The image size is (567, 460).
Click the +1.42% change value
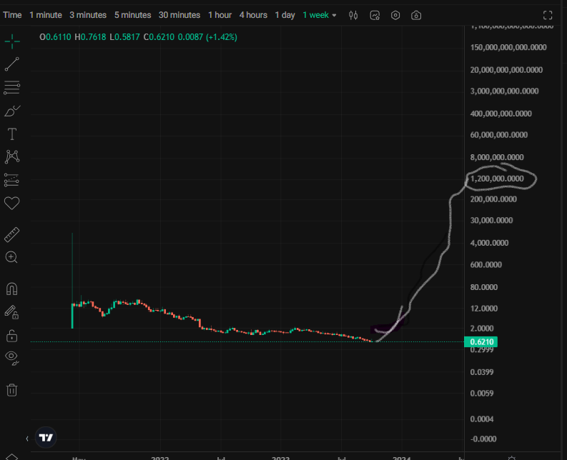pos(222,37)
